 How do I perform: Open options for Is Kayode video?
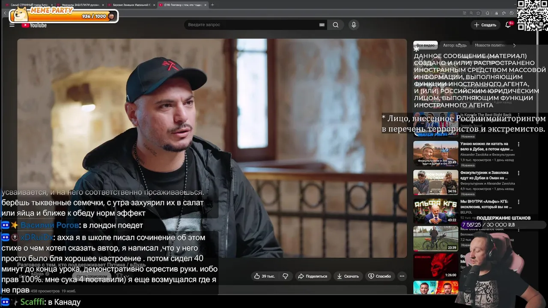coord(518,115)
